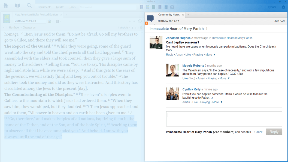Go back with the left arrow
This screenshot has height=162, width=303.
[129, 21]
